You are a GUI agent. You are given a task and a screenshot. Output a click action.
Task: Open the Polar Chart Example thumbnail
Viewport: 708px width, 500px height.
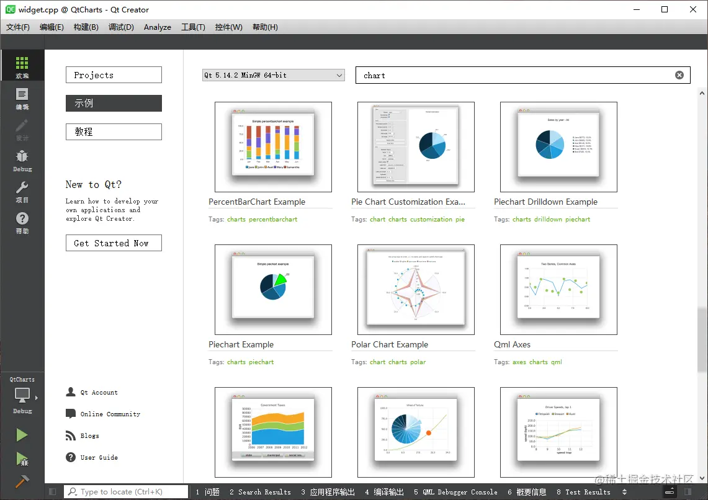[x=416, y=290]
